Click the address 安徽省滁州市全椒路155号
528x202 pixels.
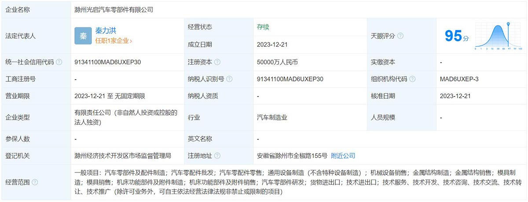[x=292, y=155]
